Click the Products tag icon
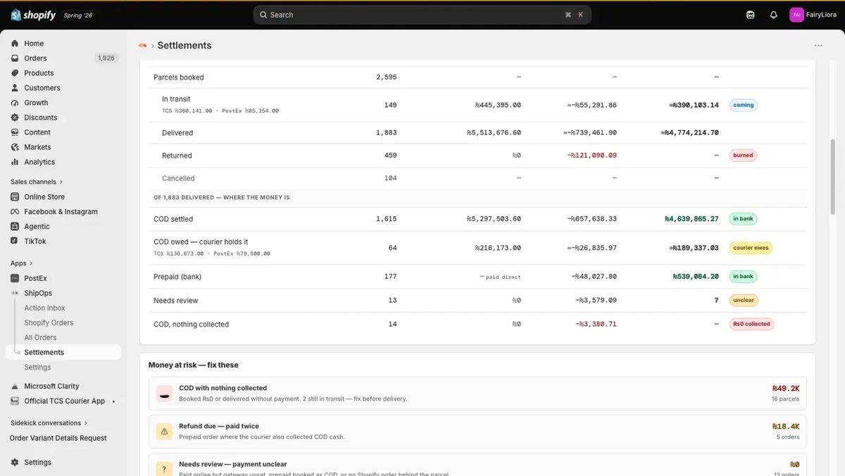This screenshot has width=845, height=476. 15,73
